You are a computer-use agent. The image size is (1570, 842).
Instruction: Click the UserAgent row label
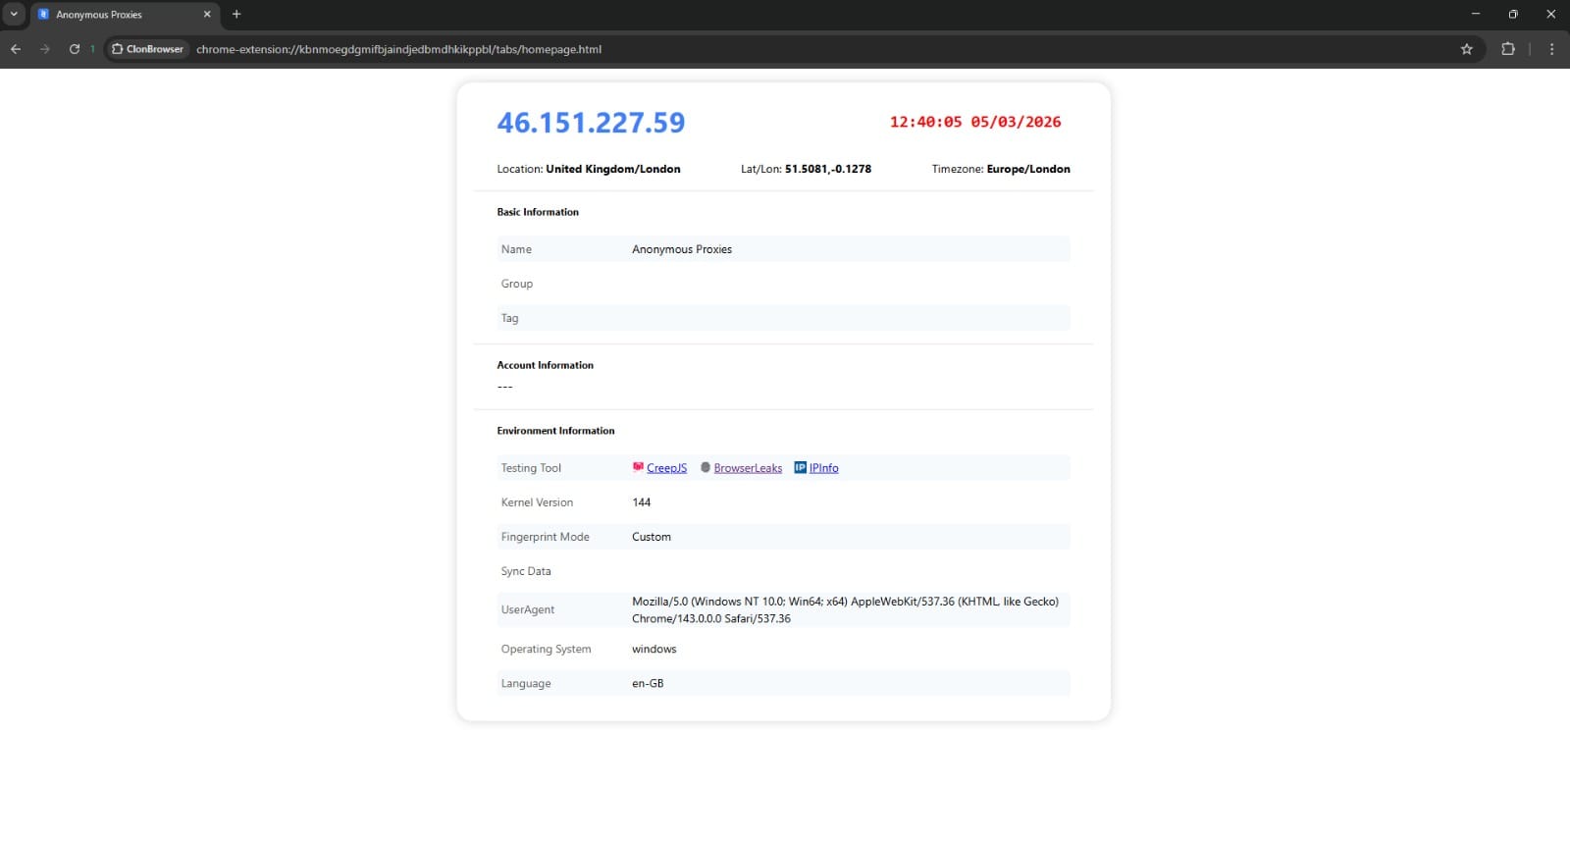pyautogui.click(x=528, y=609)
